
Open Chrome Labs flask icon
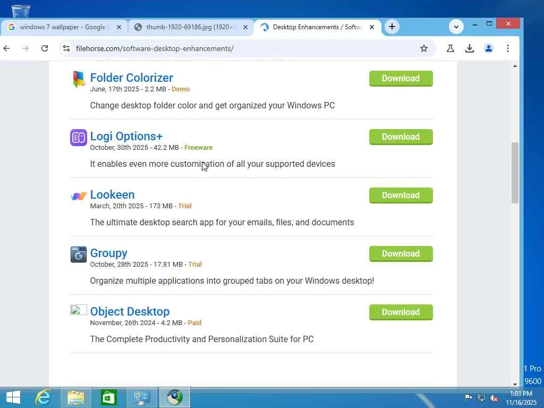click(x=450, y=48)
